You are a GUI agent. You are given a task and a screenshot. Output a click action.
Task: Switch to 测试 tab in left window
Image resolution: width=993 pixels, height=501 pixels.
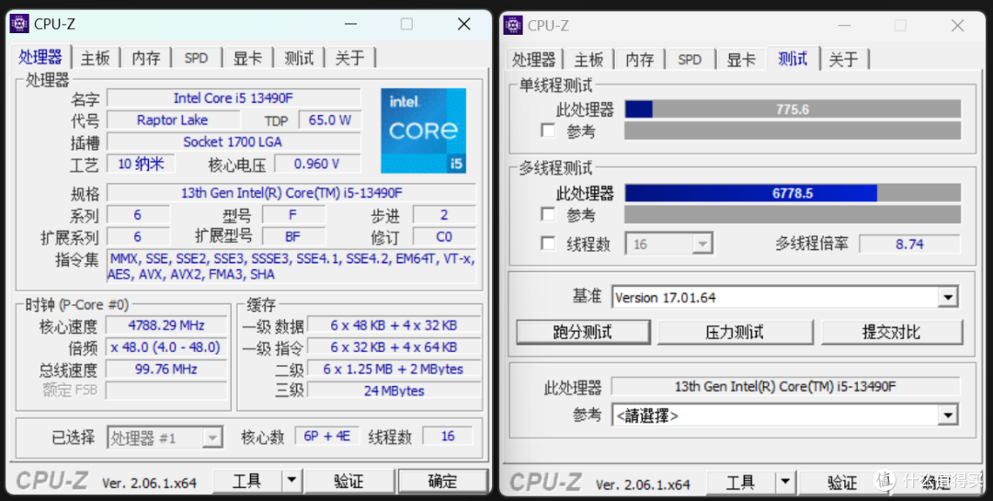299,58
